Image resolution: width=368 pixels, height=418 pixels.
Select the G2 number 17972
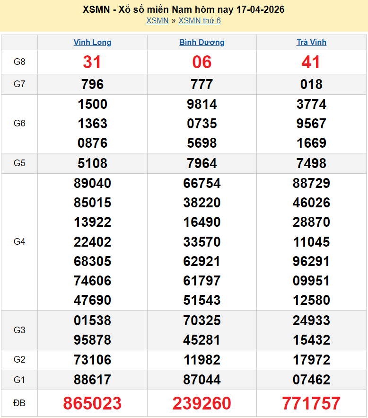click(x=311, y=360)
